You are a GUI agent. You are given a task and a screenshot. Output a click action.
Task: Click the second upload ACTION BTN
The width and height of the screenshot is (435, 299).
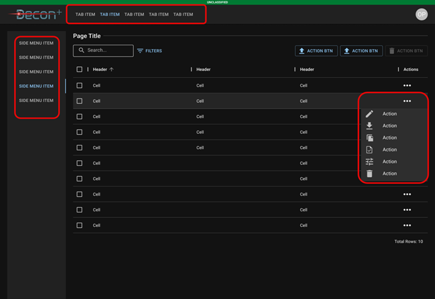[x=361, y=51]
